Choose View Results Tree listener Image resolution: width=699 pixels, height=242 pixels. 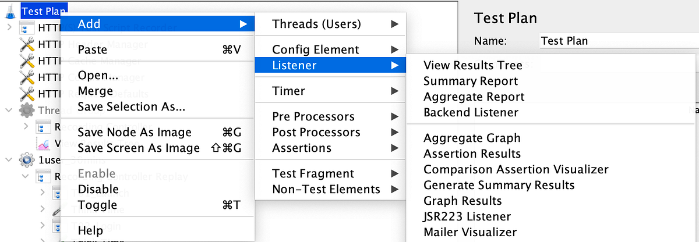[472, 66]
